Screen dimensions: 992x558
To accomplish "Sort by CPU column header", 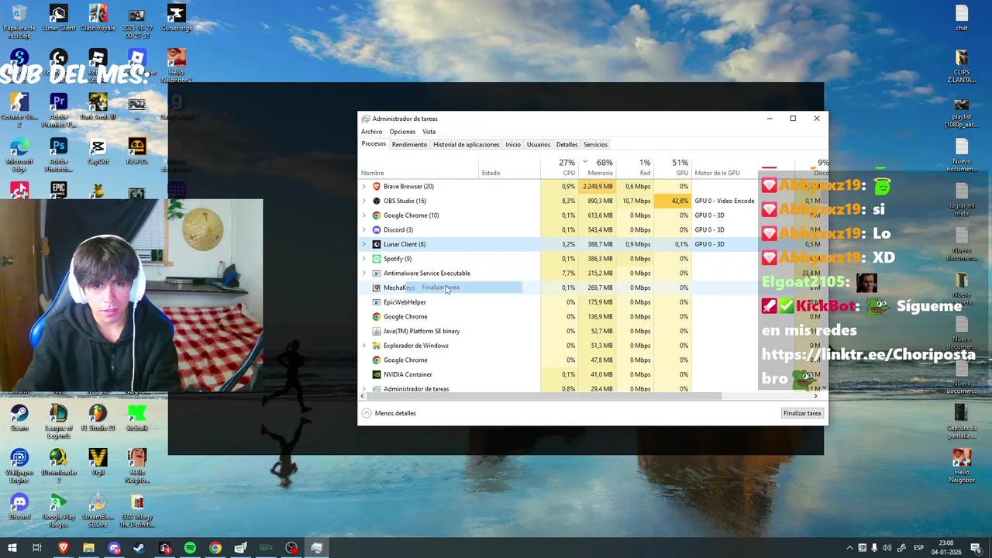I will point(560,167).
